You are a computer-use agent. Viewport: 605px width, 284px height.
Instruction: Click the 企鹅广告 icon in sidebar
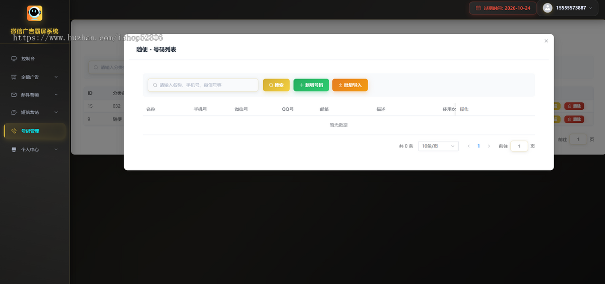coord(14,77)
